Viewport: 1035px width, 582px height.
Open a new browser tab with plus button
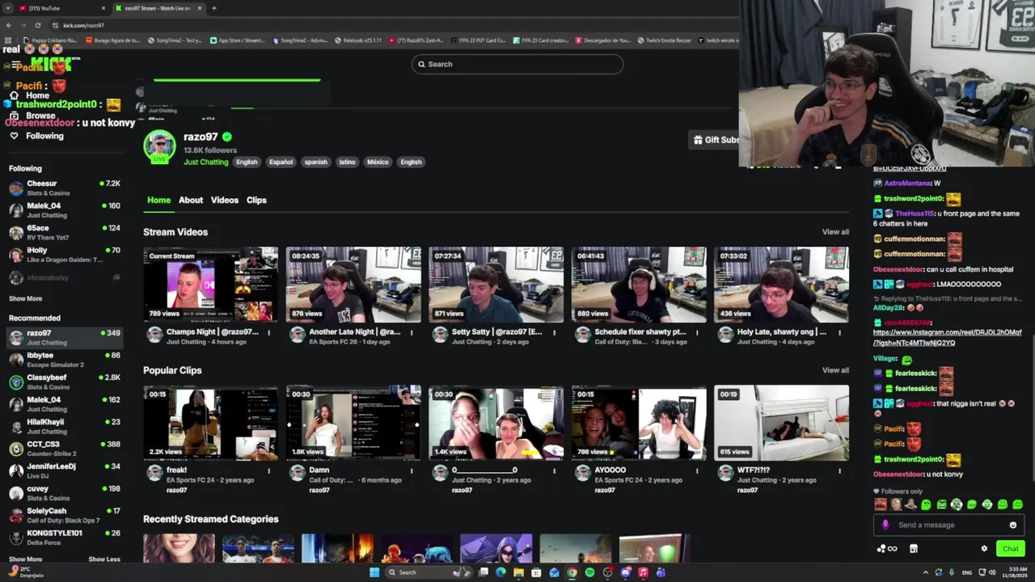pyautogui.click(x=213, y=8)
